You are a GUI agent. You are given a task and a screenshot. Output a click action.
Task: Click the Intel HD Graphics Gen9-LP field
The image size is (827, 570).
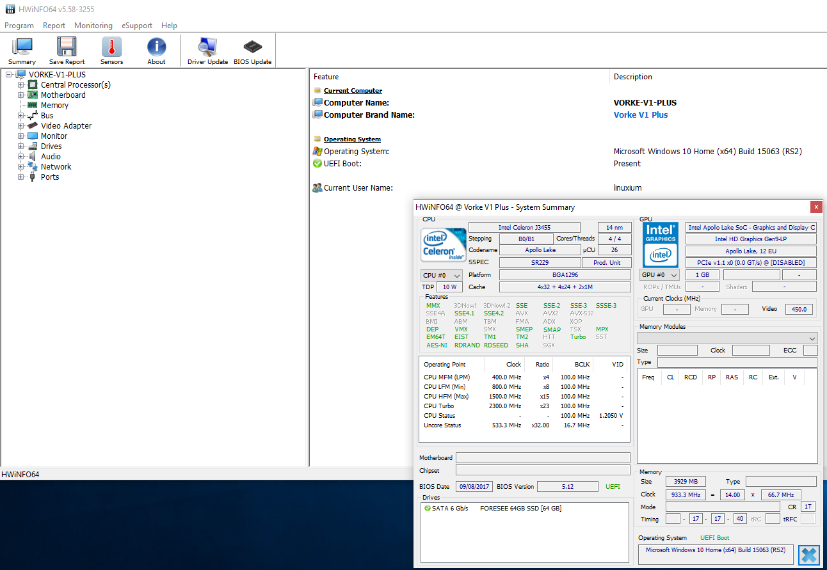(751, 239)
